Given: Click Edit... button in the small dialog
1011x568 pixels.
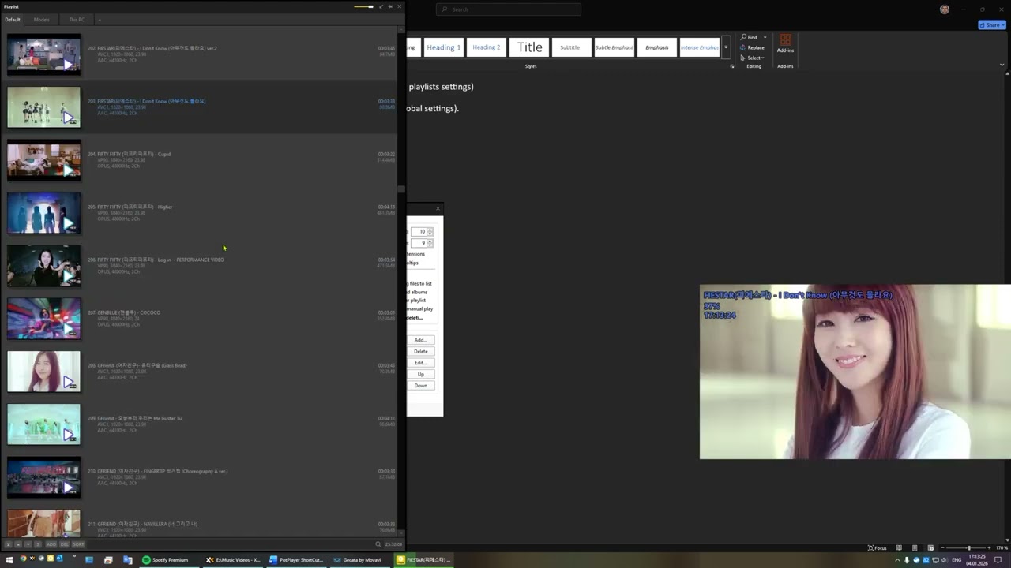Looking at the screenshot, I should (420, 363).
